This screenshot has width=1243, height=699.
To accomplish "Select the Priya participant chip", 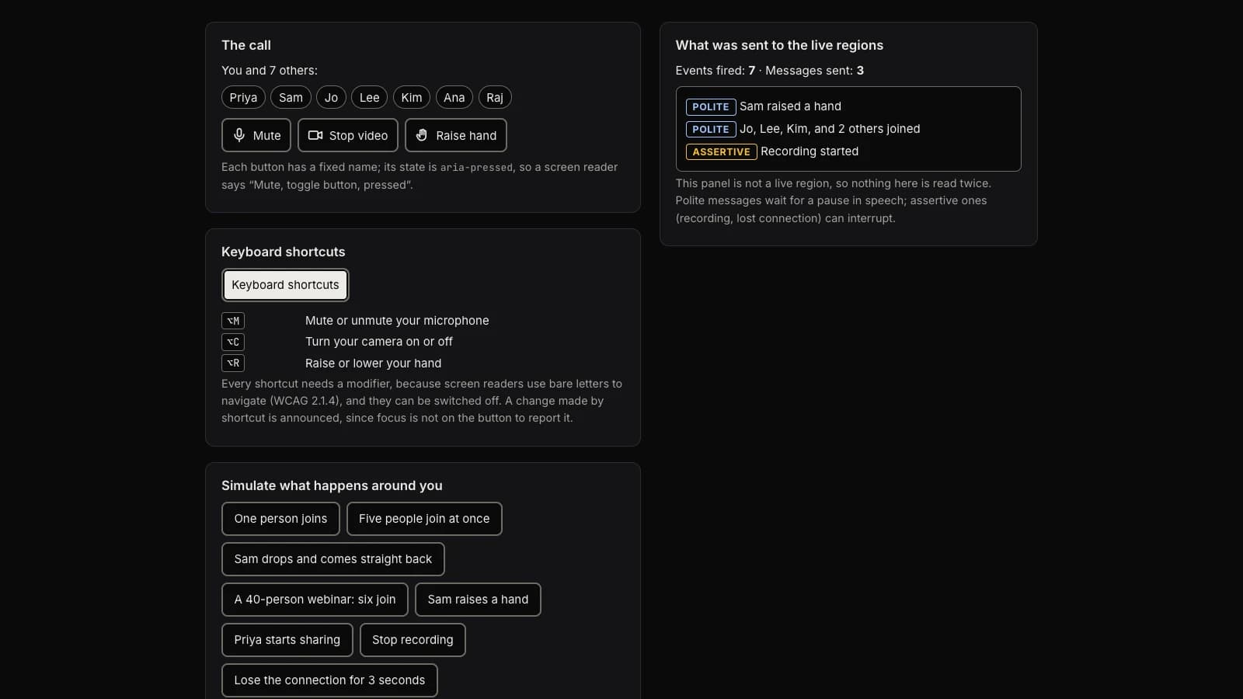I will click(243, 98).
